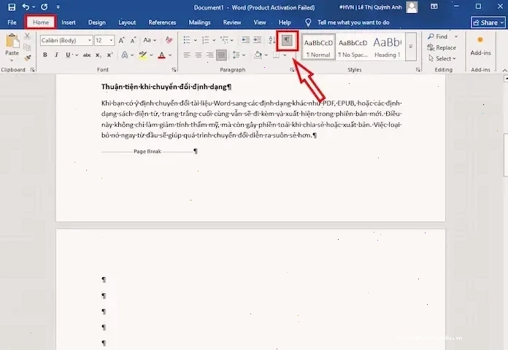Screen dimensions: 508x350
Task: Increase font size with grow icon
Action: 121,41
